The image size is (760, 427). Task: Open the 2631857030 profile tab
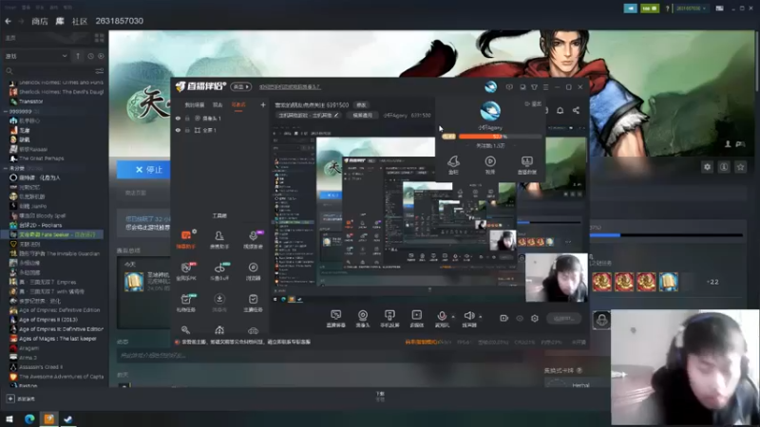pyautogui.click(x=120, y=21)
